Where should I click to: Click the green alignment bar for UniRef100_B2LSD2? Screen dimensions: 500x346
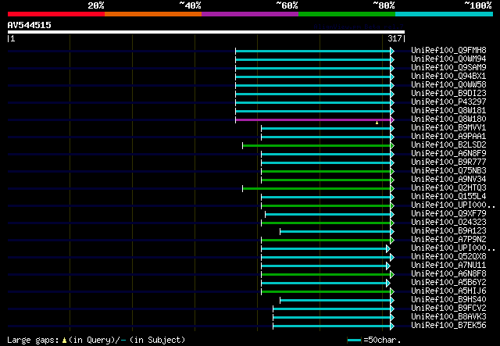316,146
